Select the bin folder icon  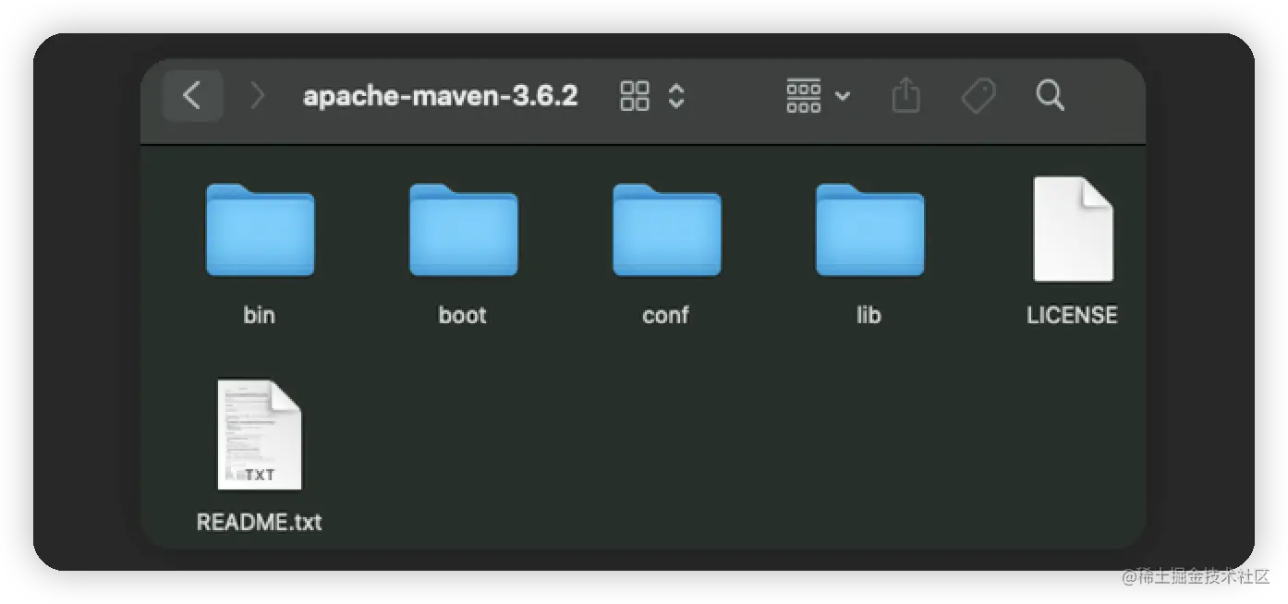point(260,230)
